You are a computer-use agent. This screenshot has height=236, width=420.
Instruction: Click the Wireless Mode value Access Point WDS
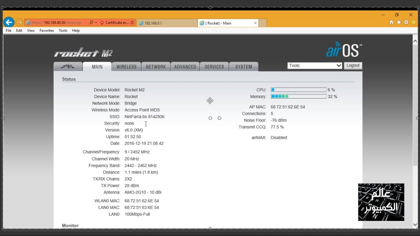tap(142, 110)
